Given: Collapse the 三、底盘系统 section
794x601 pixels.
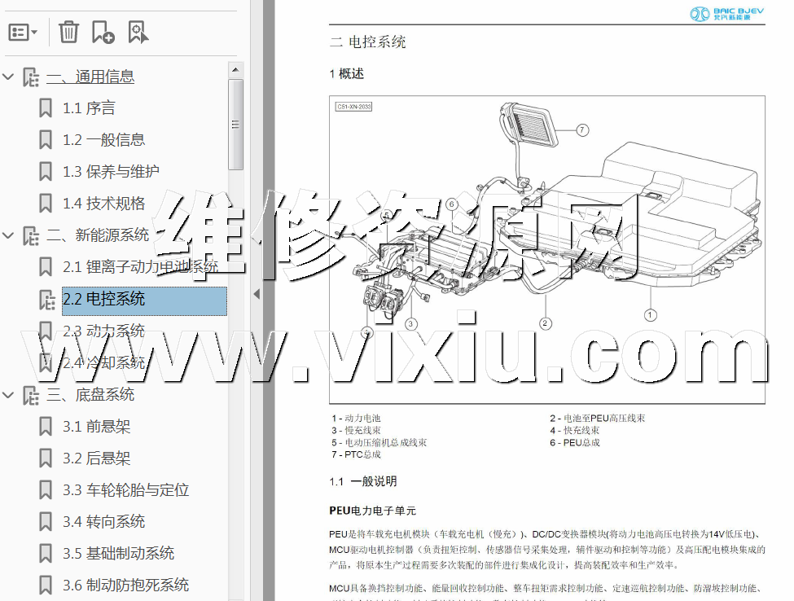Looking at the screenshot, I should tap(9, 396).
